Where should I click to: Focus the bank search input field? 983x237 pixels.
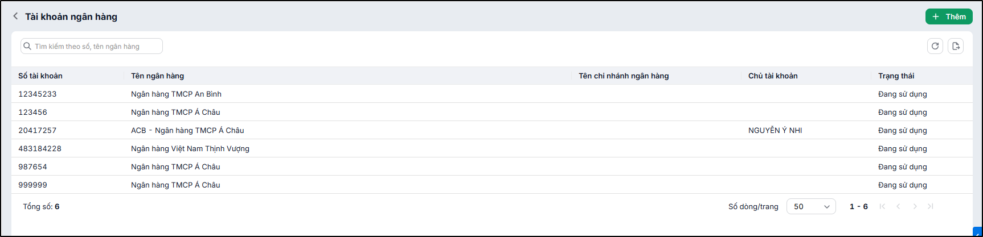point(92,46)
